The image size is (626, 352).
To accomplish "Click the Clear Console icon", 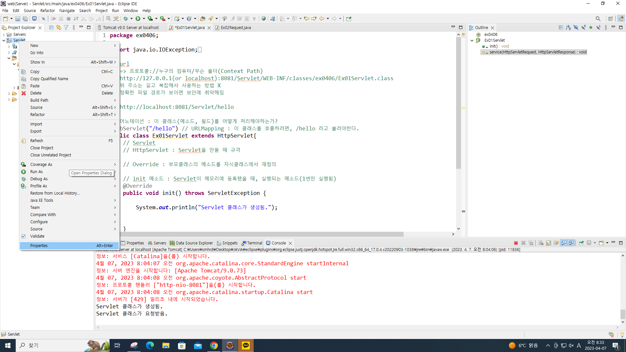I will [541, 243].
